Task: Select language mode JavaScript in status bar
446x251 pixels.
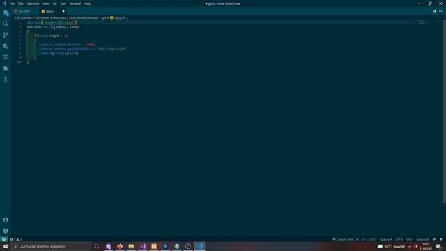Action: pyautogui.click(x=422, y=239)
